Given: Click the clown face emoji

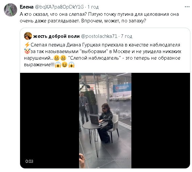Looking at the screenshot, I should [x=27, y=51].
